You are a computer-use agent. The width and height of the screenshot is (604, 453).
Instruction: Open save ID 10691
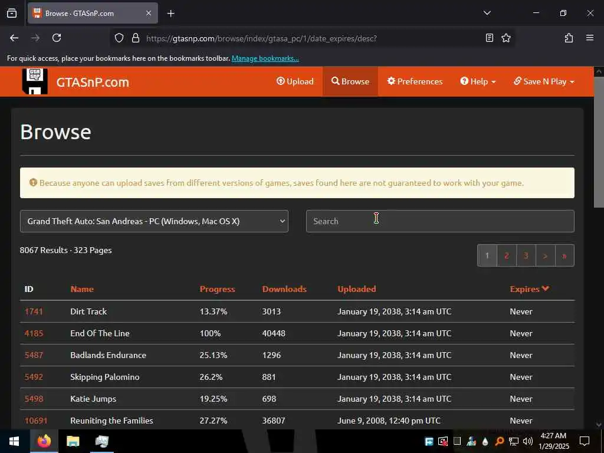(x=36, y=421)
